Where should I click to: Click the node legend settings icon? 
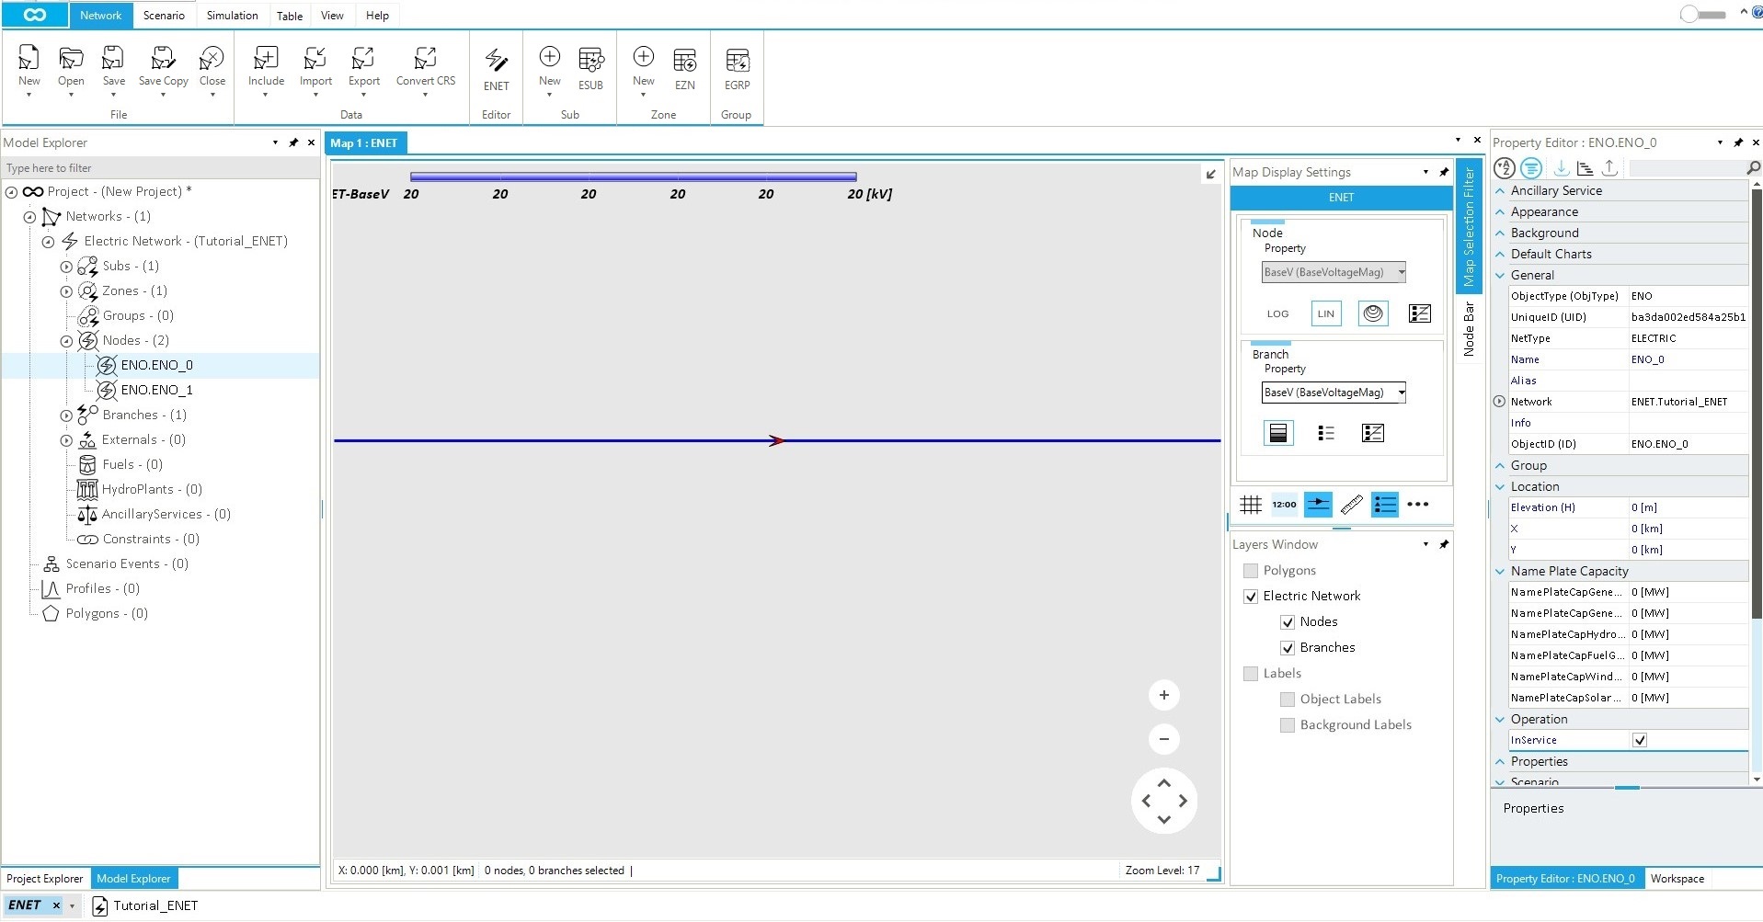point(1419,313)
